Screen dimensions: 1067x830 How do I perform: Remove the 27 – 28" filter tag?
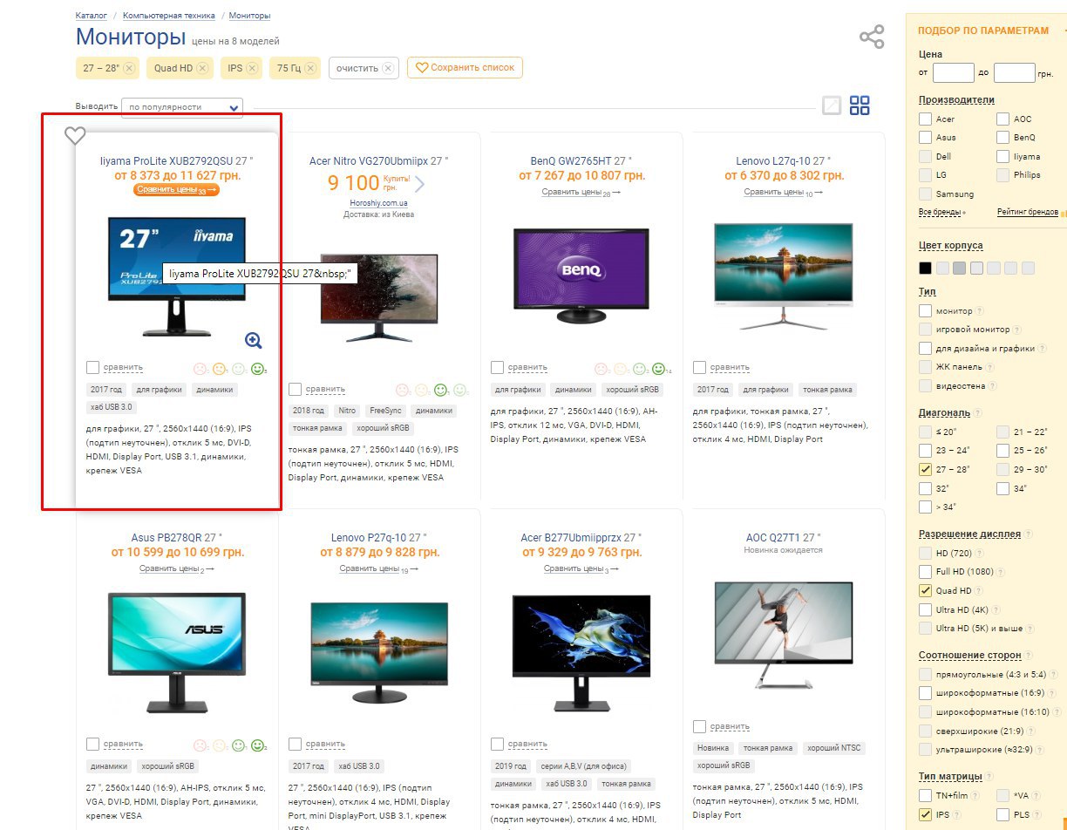point(129,68)
